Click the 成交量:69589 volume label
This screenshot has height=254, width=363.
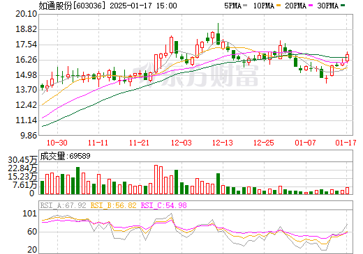(x=65, y=156)
